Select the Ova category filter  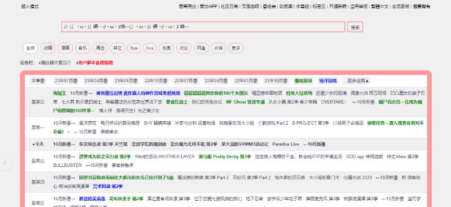coord(150,48)
